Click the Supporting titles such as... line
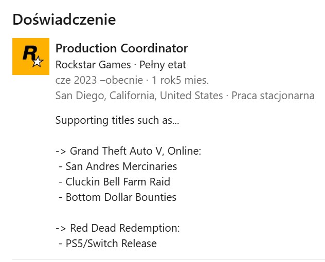This screenshot has height=262, width=325. point(117,121)
